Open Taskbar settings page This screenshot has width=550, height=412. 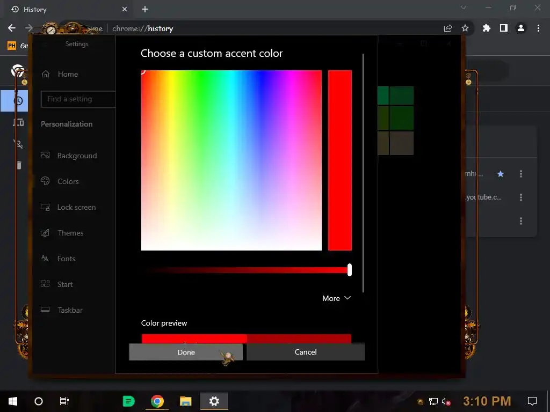point(62,310)
